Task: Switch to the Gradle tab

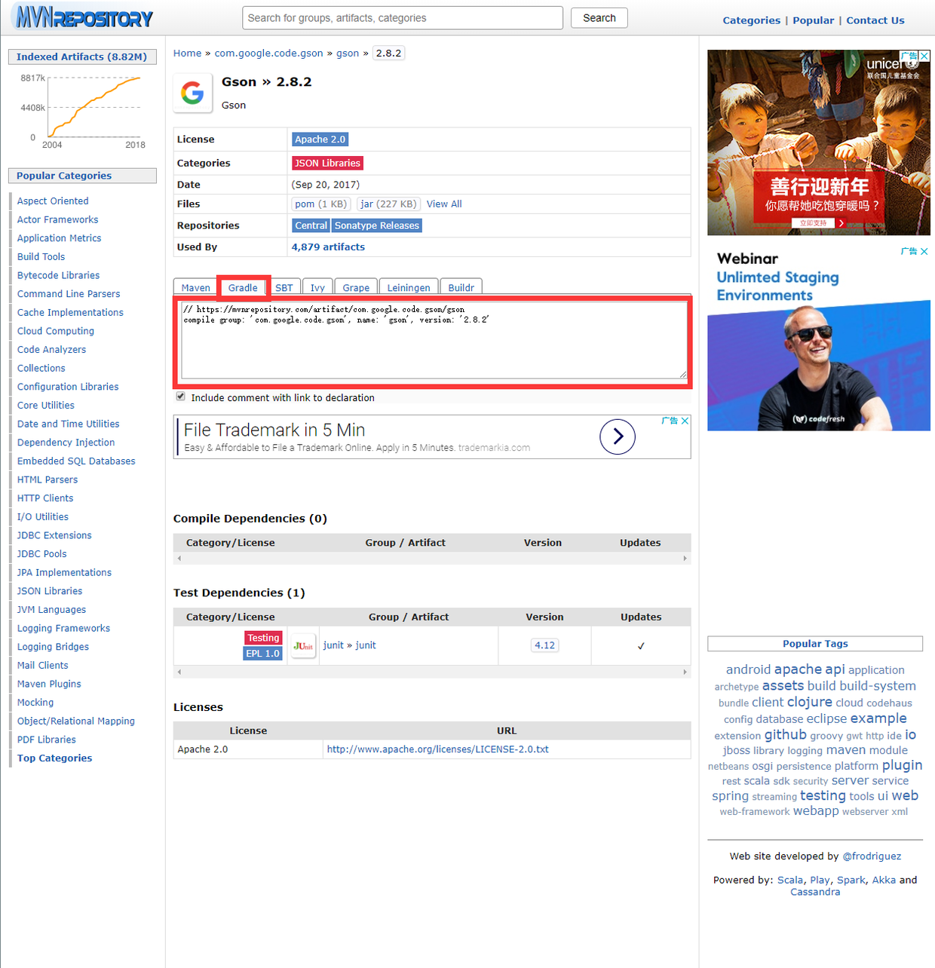Action: pos(243,287)
